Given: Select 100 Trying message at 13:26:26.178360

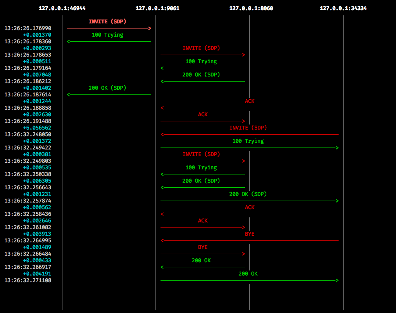Looking at the screenshot, I should pos(107,35).
